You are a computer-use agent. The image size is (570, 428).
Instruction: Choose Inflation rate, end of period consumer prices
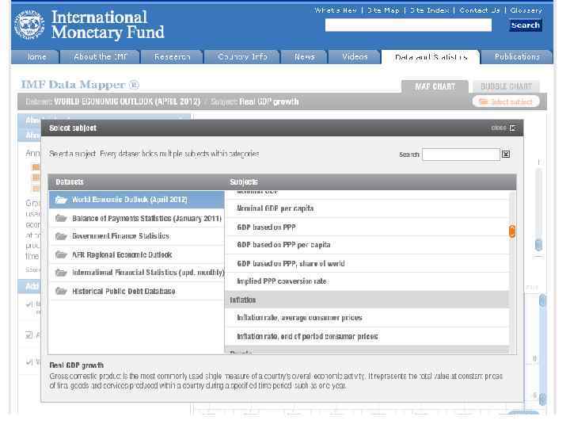(367, 336)
